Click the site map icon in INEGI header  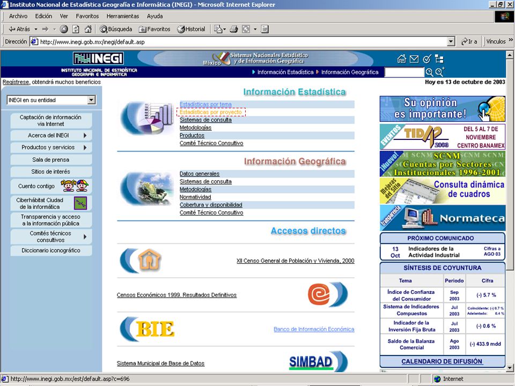coord(439,59)
